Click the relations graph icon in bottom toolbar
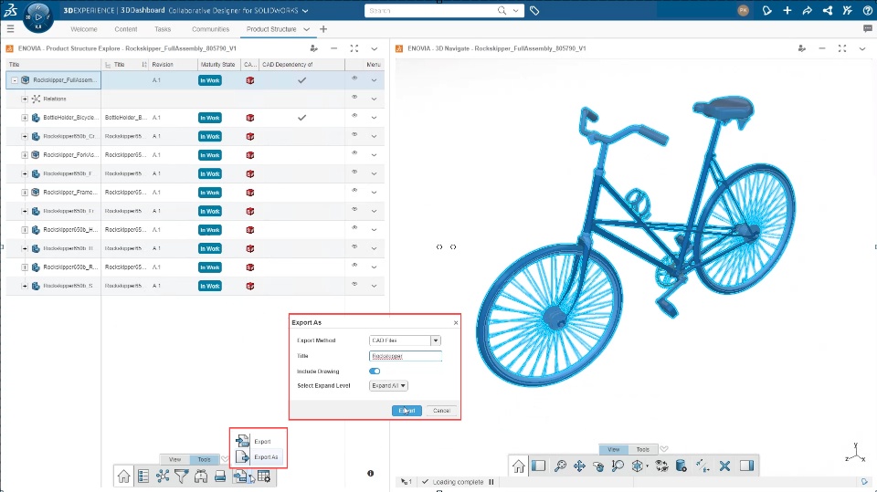Image resolution: width=877 pixels, height=492 pixels. click(x=163, y=476)
